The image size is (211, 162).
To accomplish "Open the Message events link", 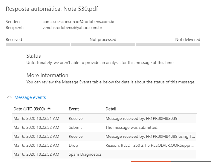I will pos(30,97).
